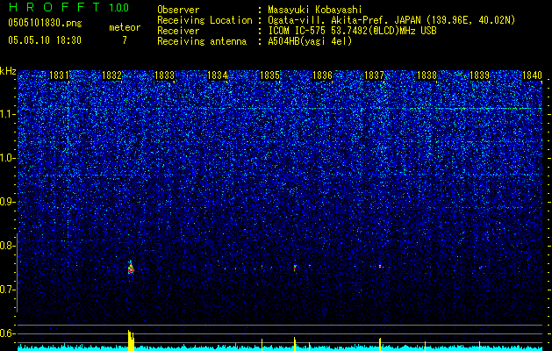Click the meteor echo spot near 1837
This screenshot has width=552, height=351.
(x=380, y=266)
